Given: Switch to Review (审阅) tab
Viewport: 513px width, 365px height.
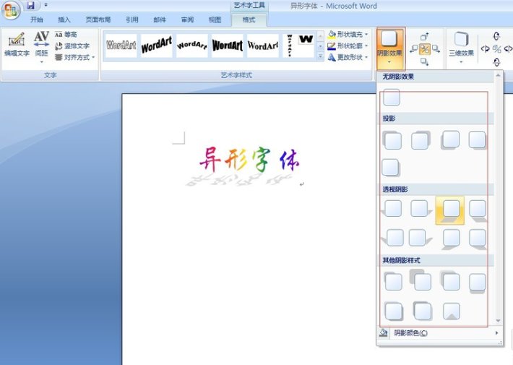Looking at the screenshot, I should pos(187,20).
